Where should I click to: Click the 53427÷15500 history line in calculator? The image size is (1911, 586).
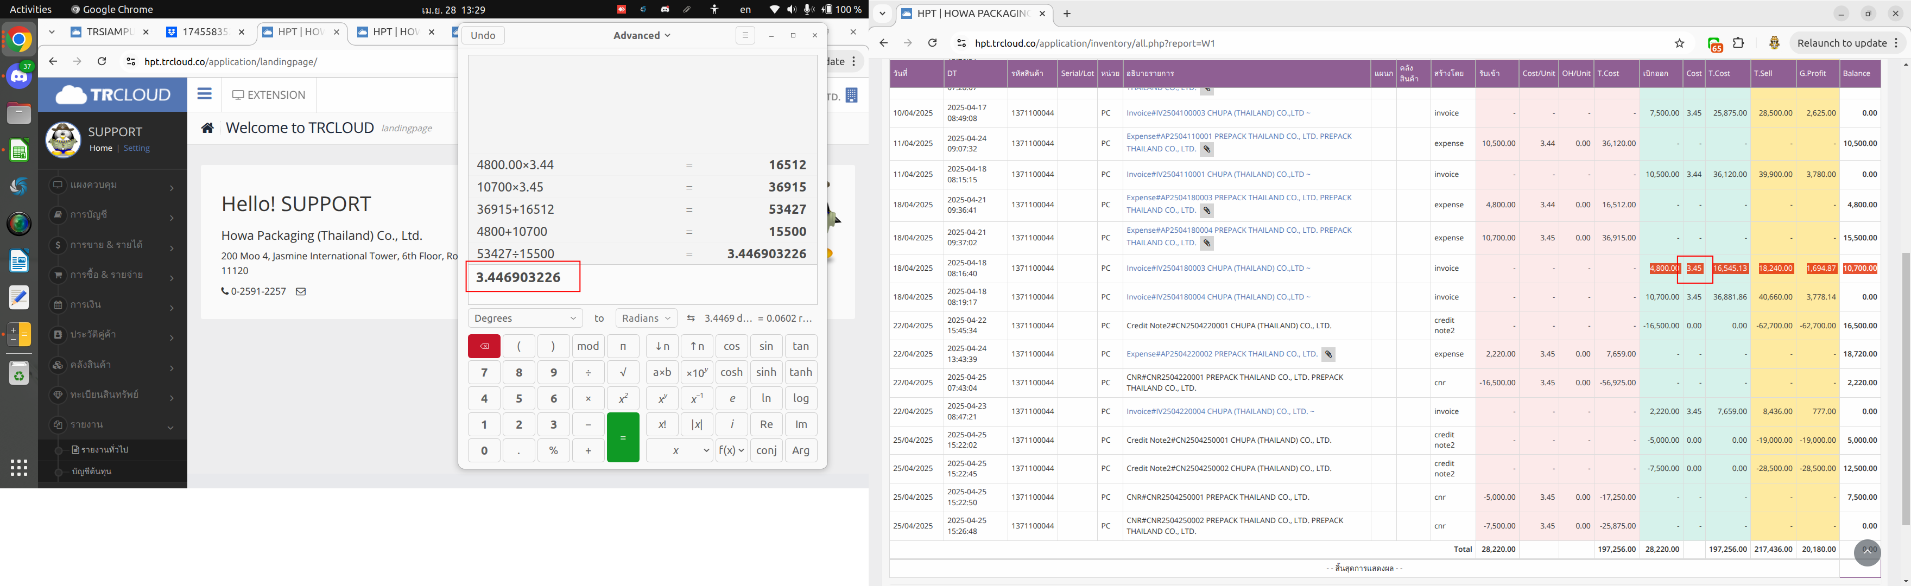pyautogui.click(x=642, y=254)
